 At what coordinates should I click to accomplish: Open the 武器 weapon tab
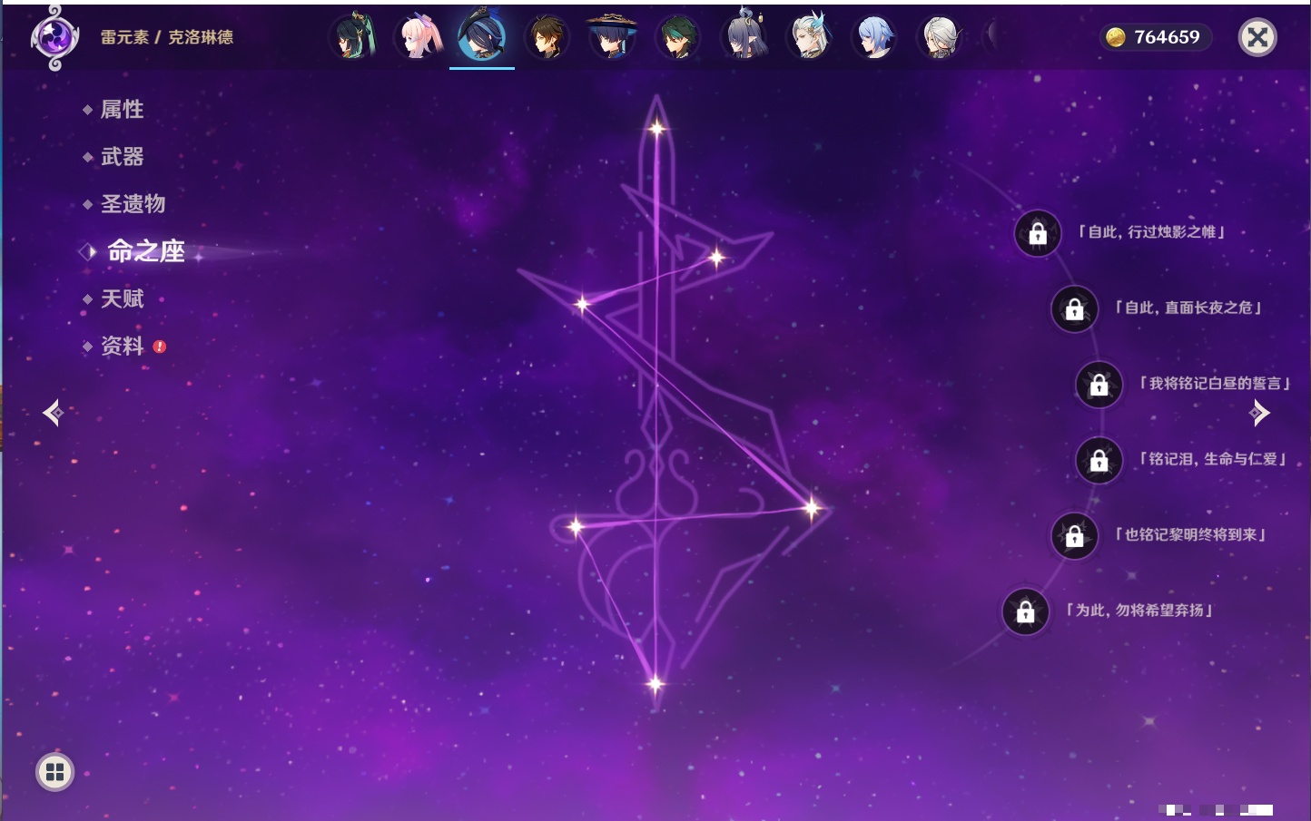[x=122, y=157]
